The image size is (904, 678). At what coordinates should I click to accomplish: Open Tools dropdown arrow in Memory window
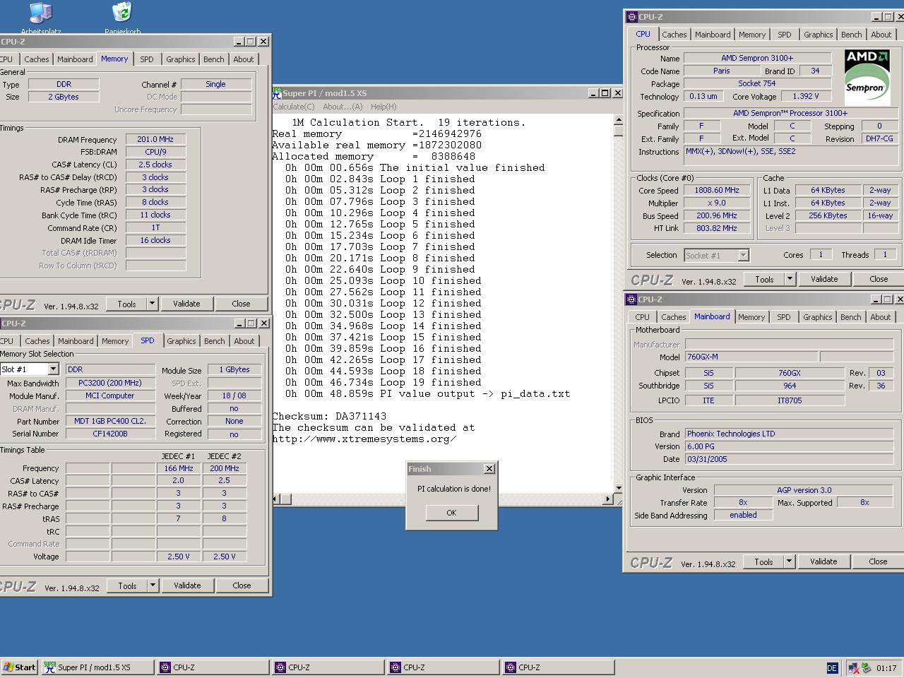click(x=152, y=304)
